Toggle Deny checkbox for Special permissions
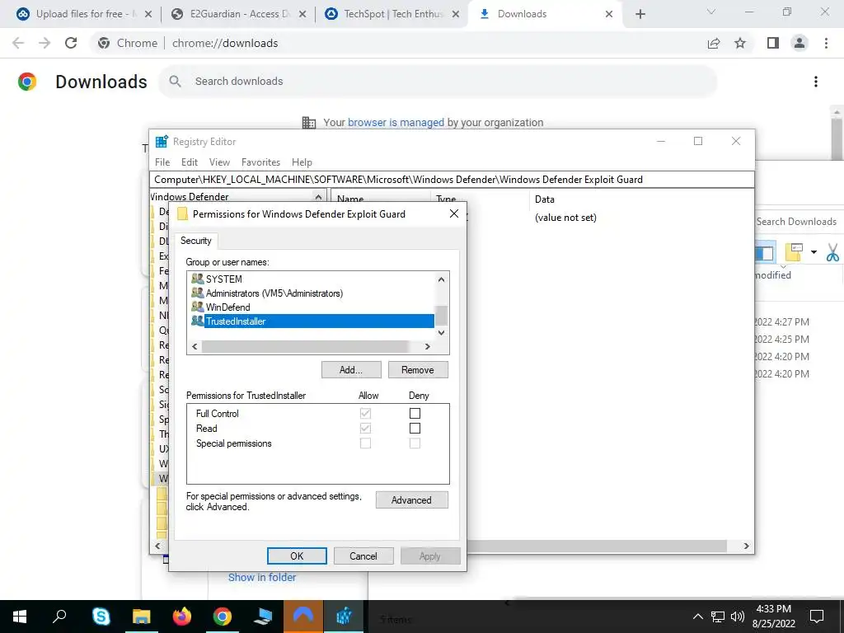844x633 pixels. pos(415,443)
